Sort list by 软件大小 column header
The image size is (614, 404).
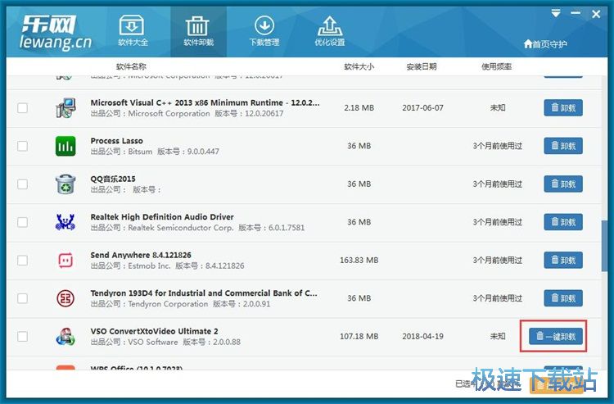pyautogui.click(x=359, y=66)
